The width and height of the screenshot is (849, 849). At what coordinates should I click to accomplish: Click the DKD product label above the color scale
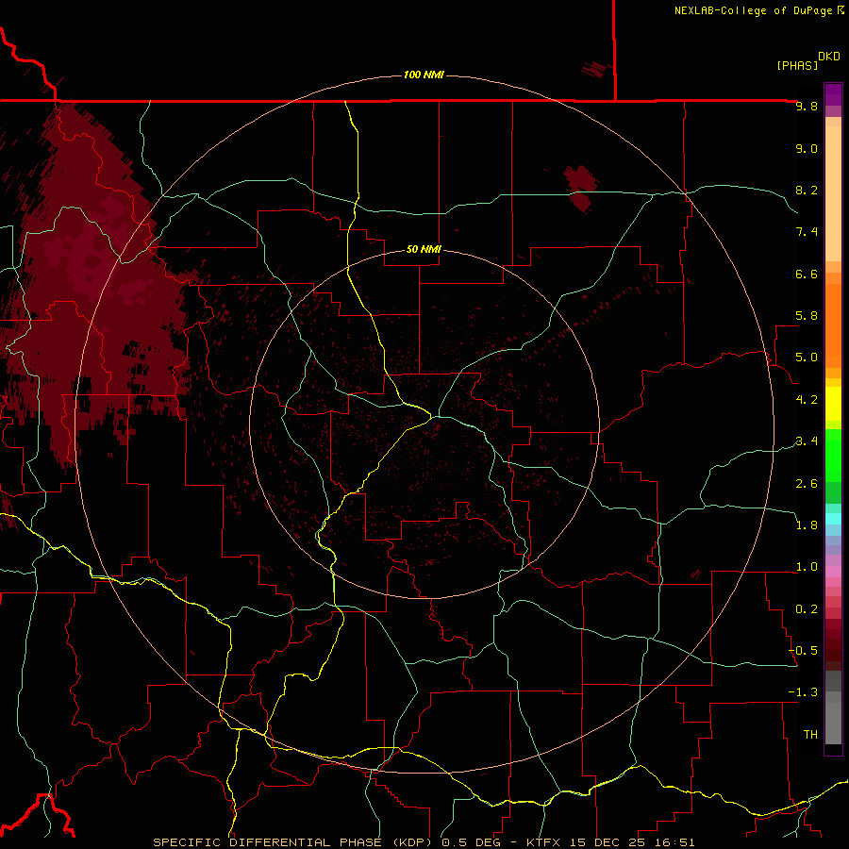click(x=829, y=57)
